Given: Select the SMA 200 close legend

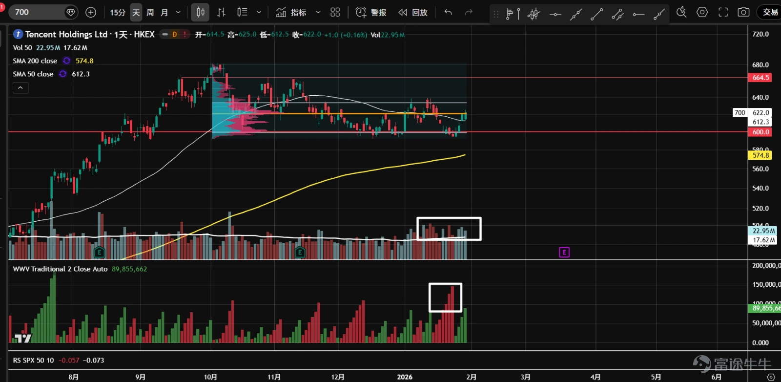Looking at the screenshot, I should (x=35, y=61).
